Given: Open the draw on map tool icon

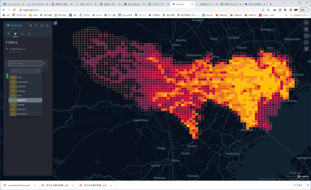Looking at the screenshot, I should tap(306, 36).
